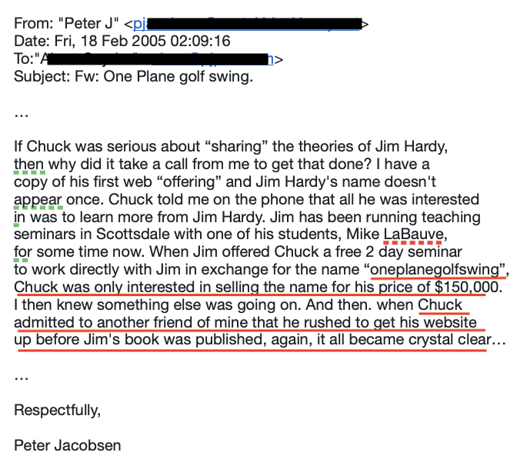Viewport: 517px width, 469px height.
Task: Click the black redaction bar over the From address
Action: coord(254,24)
